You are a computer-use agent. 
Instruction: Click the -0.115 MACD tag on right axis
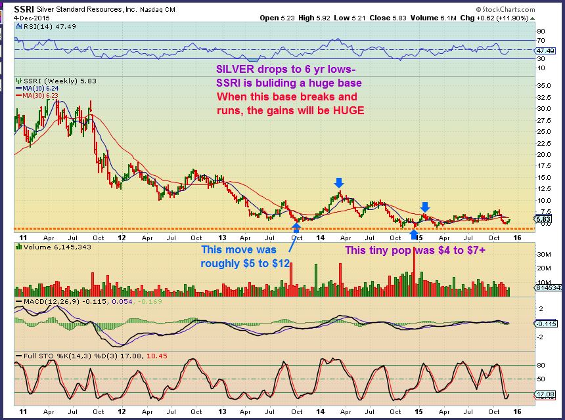[x=546, y=324]
